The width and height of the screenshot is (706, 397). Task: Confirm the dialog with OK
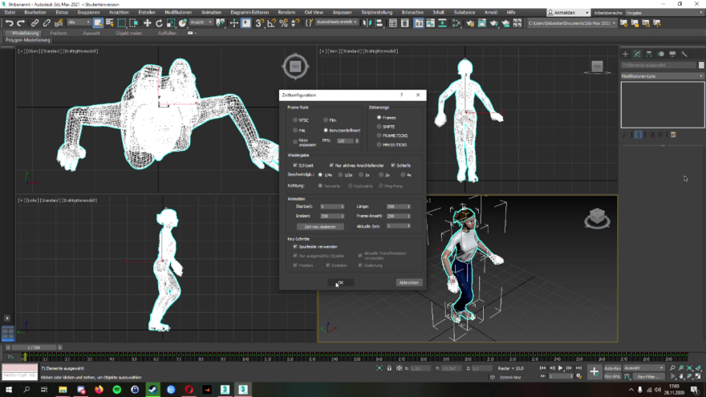tap(340, 282)
